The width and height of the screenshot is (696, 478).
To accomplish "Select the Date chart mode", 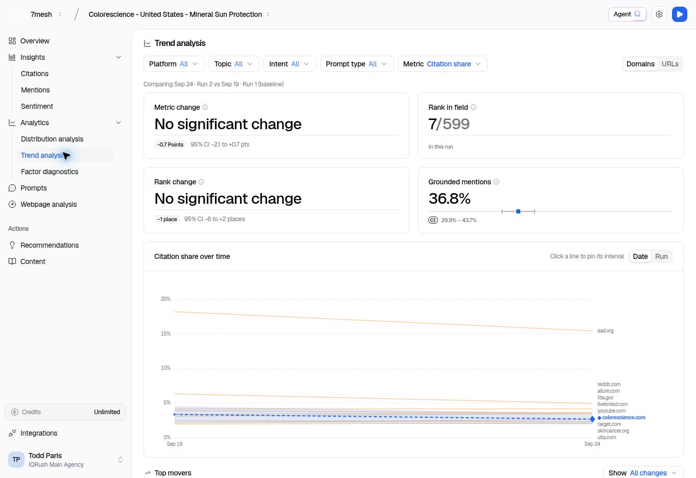I will [x=640, y=256].
